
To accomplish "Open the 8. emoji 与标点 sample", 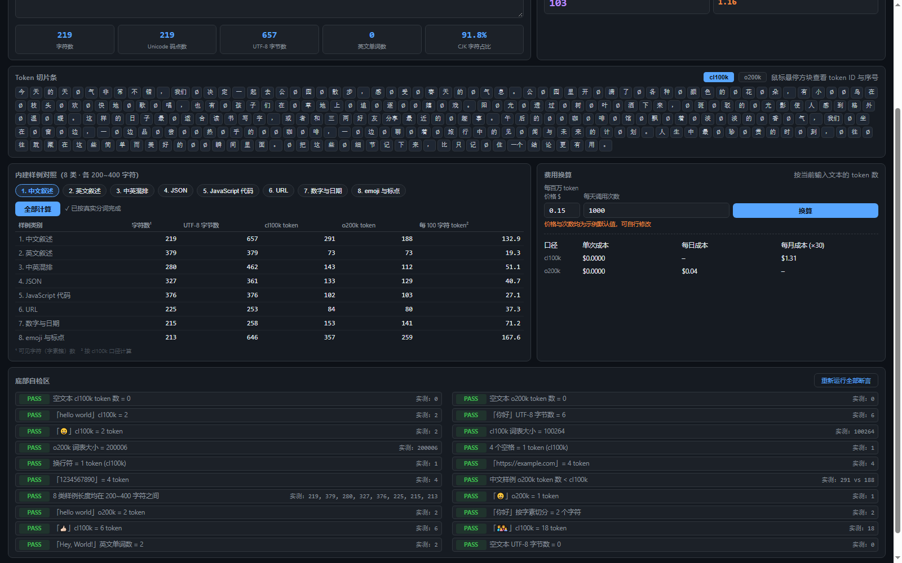I will click(x=378, y=191).
